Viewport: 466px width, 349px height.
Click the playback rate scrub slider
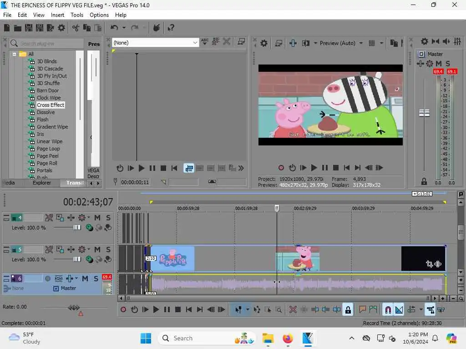coord(74,308)
